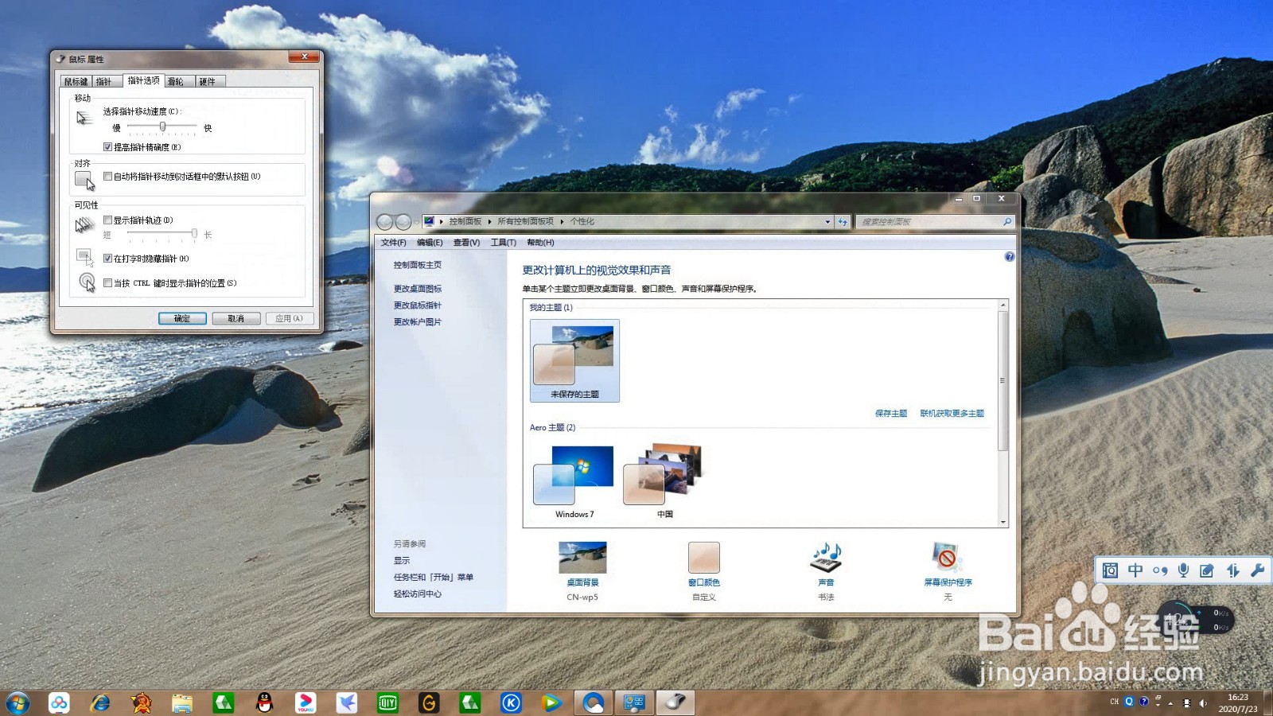The width and height of the screenshot is (1273, 716).
Task: Switch to the Mouse Properties taskbar button
Action: pos(675,702)
